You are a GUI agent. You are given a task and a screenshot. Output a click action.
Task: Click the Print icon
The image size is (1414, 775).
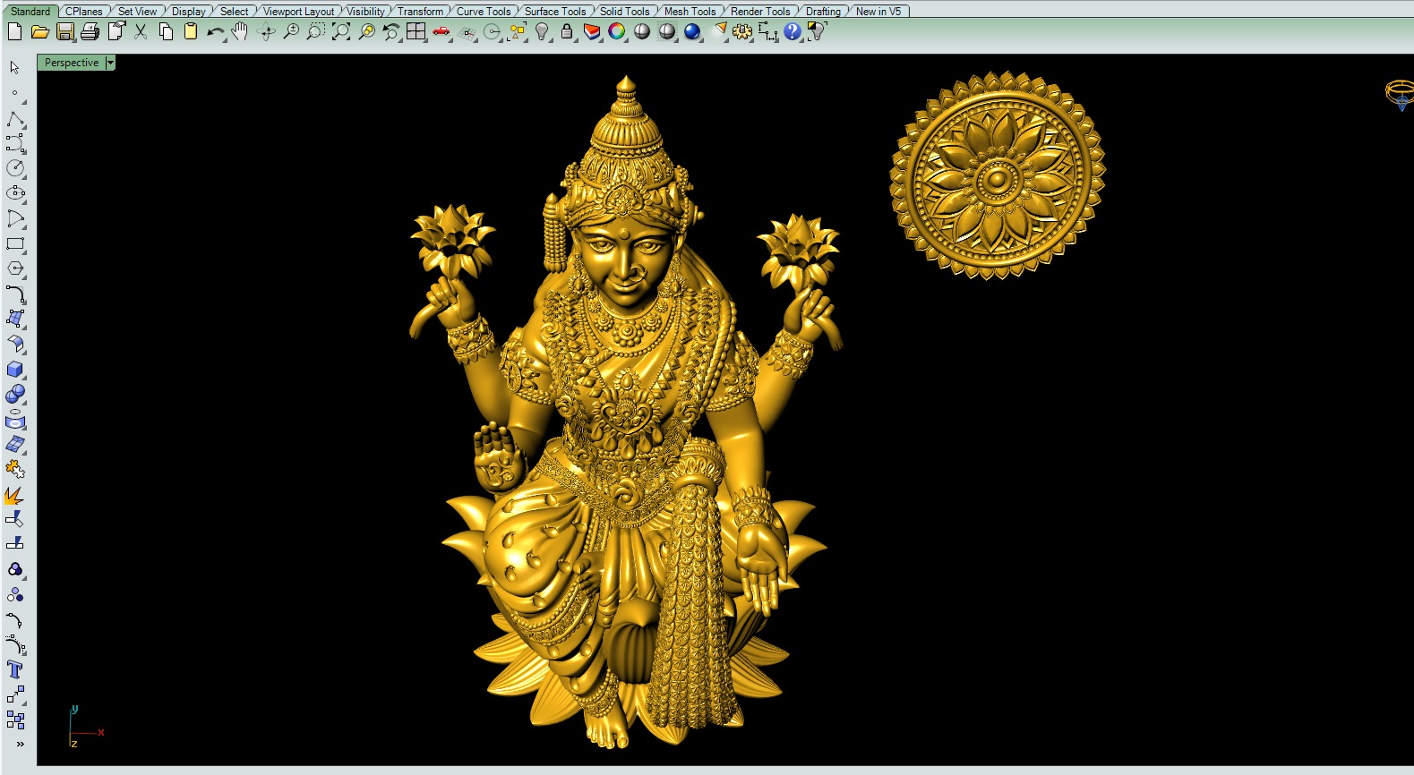tap(90, 32)
